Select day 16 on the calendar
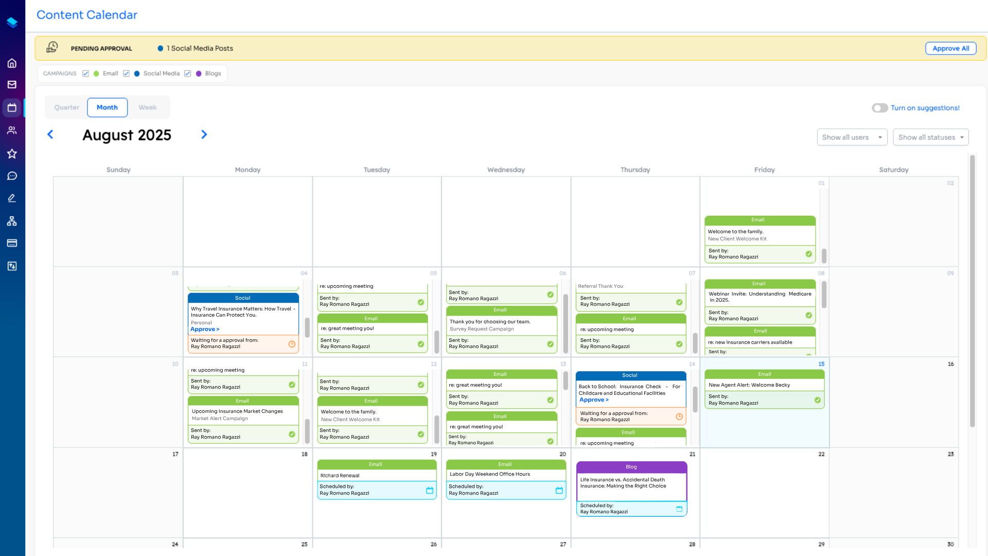 point(894,403)
